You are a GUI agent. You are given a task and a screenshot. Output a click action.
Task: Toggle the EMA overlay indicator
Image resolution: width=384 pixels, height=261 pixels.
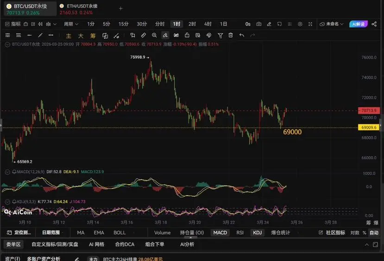point(99,233)
